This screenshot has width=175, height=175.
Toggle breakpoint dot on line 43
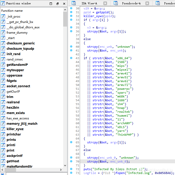71,58
